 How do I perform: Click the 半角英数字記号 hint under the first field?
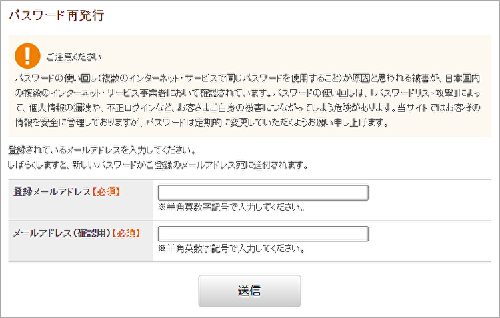[231, 207]
